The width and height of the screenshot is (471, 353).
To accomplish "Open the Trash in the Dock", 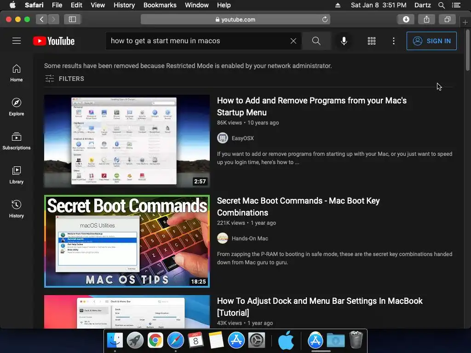I will pos(356,340).
